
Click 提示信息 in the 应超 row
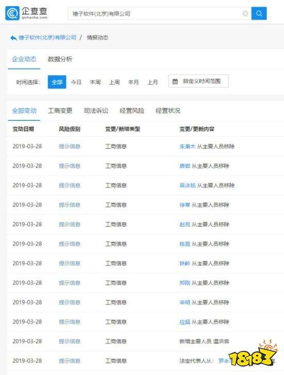(70, 322)
